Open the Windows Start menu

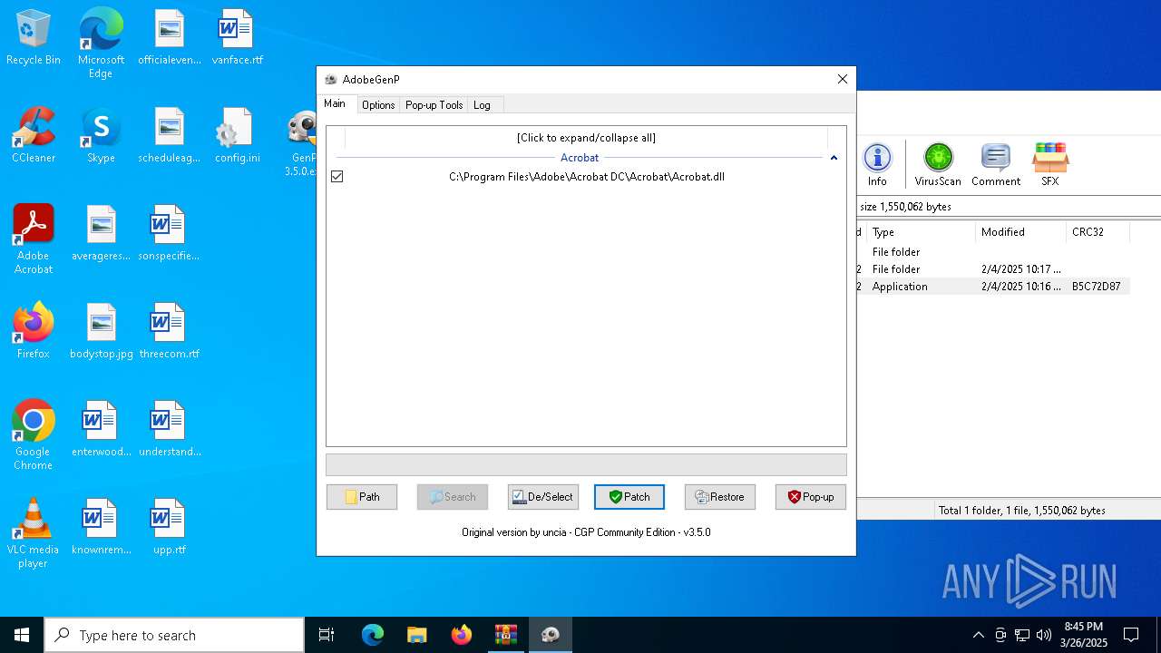pyautogui.click(x=22, y=635)
